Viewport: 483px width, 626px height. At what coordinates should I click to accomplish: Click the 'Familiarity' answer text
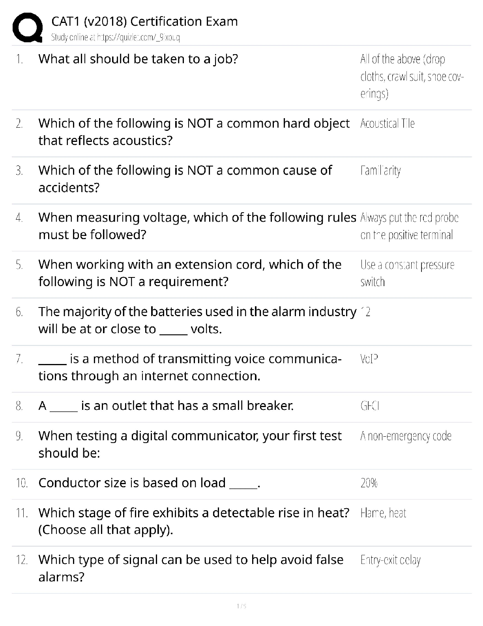(380, 171)
